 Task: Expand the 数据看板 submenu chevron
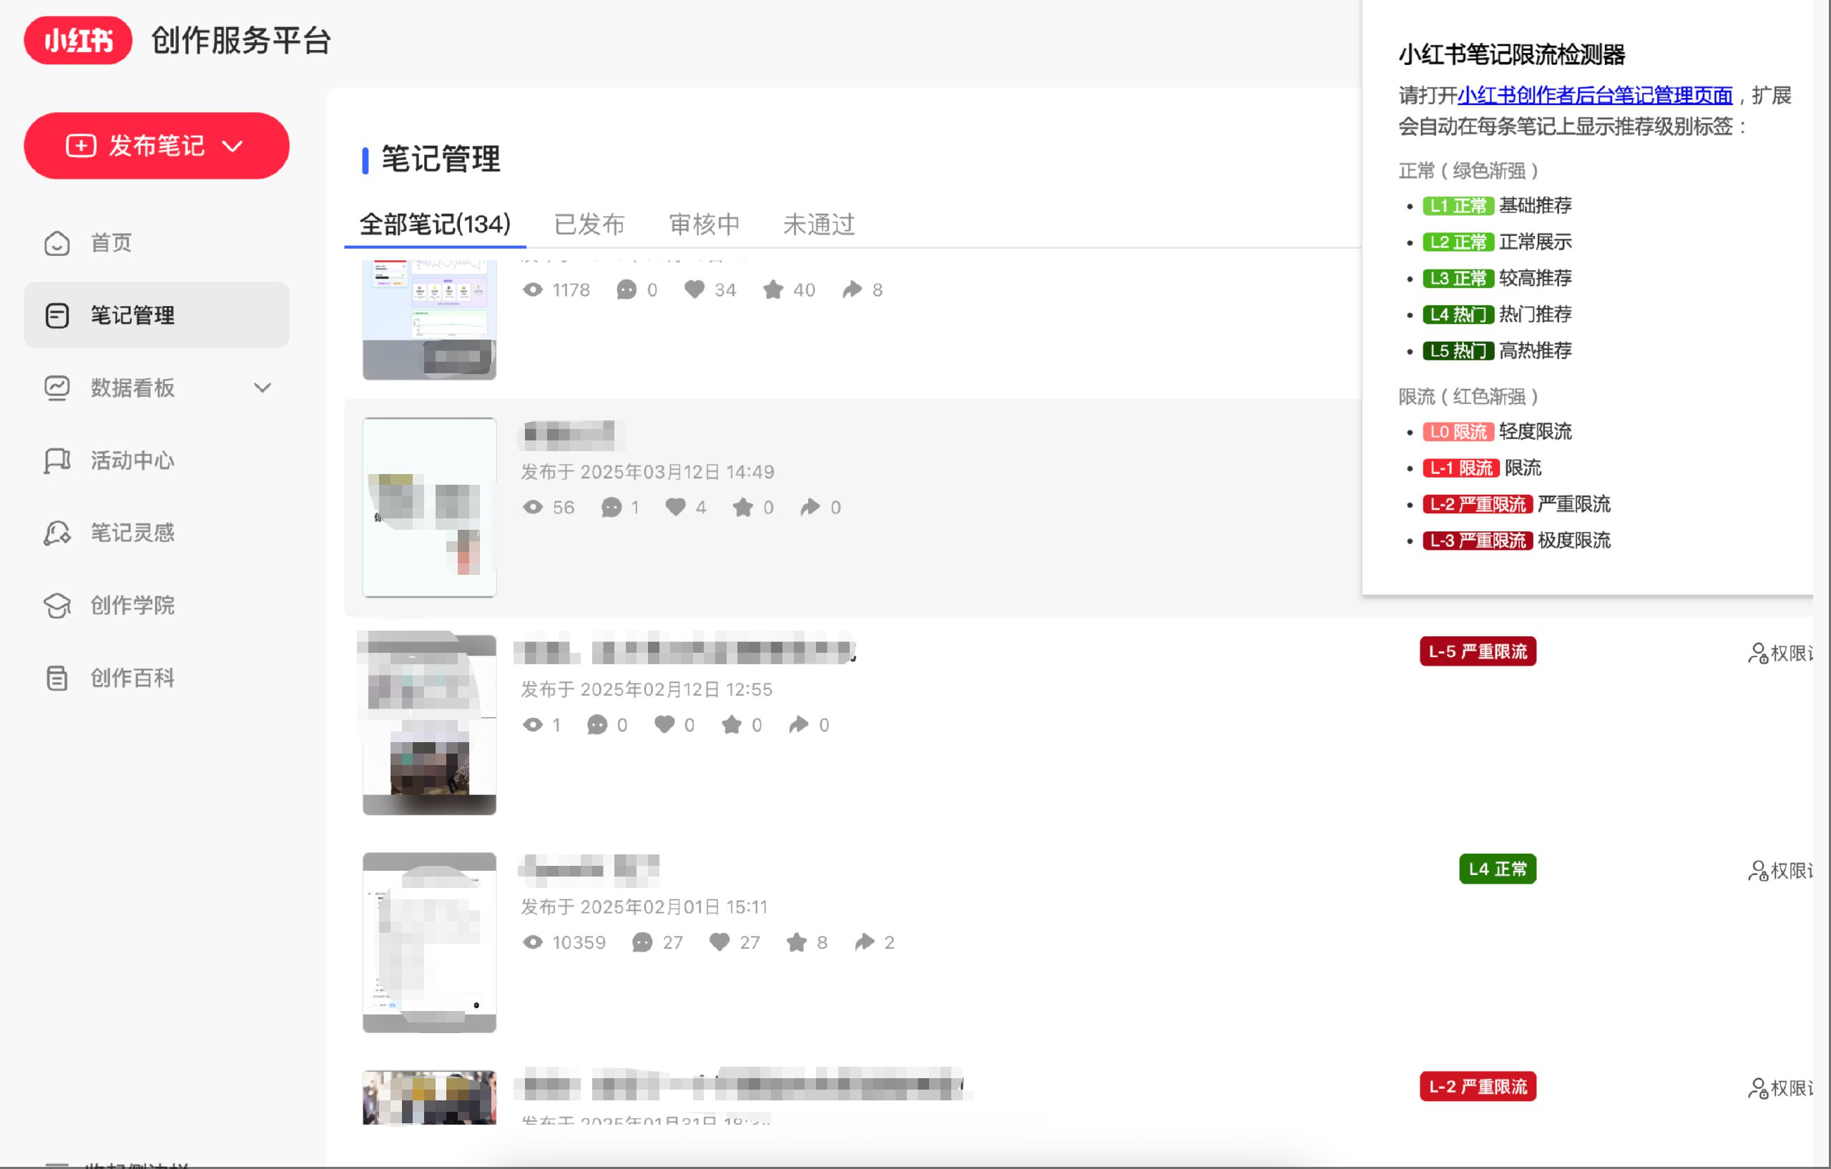click(262, 387)
